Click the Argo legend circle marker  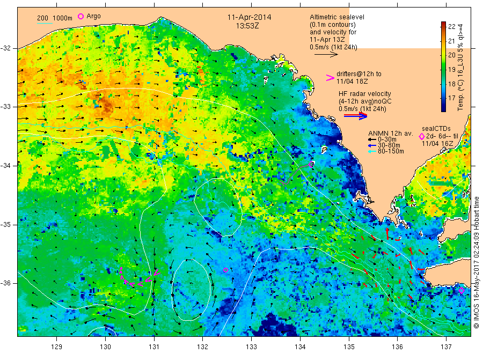tap(80, 16)
